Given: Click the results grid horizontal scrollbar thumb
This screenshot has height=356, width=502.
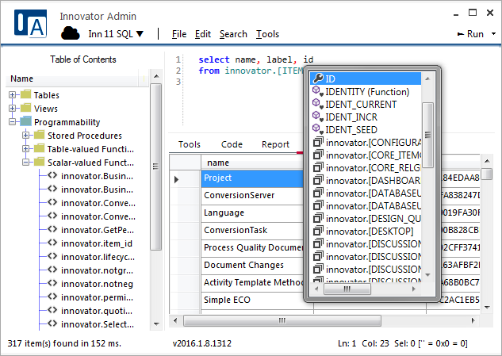Looking at the screenshot, I should pos(282,320).
